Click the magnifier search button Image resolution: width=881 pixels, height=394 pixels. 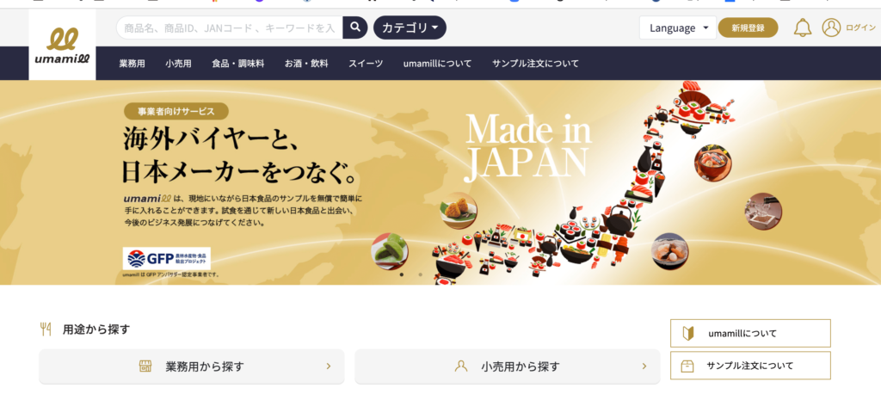click(355, 27)
